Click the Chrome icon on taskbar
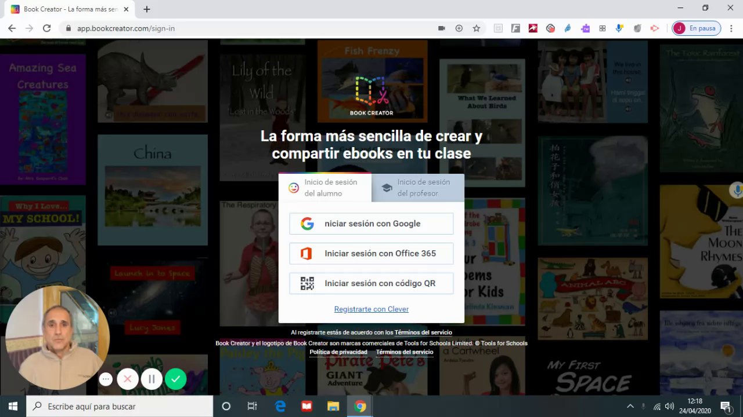743x417 pixels. click(360, 406)
